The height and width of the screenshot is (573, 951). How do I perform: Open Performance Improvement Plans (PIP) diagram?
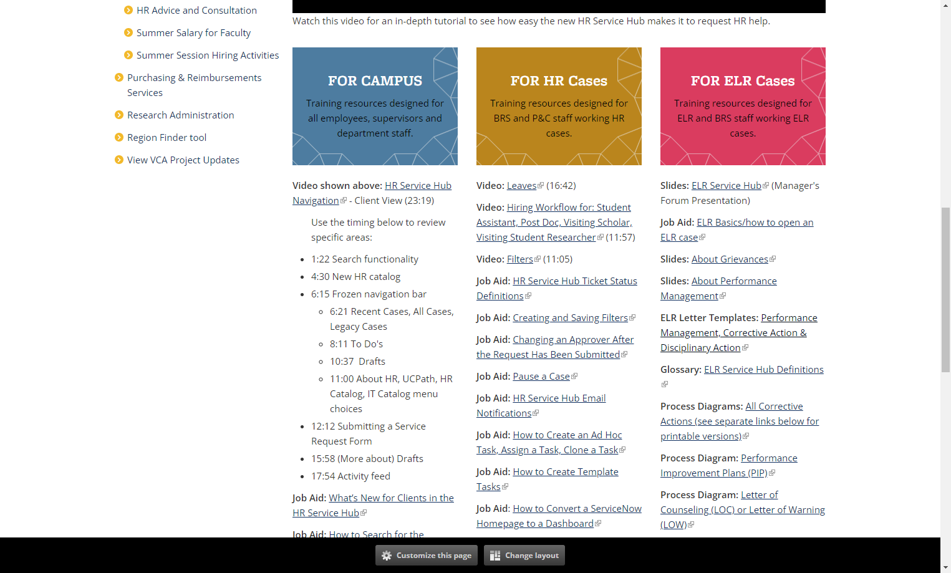(729, 466)
